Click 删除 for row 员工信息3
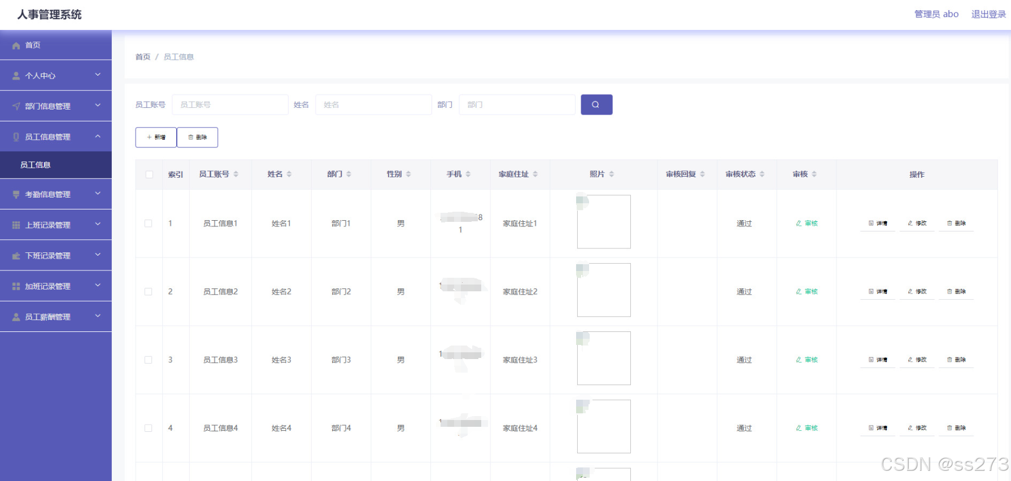1011x481 pixels. point(956,360)
